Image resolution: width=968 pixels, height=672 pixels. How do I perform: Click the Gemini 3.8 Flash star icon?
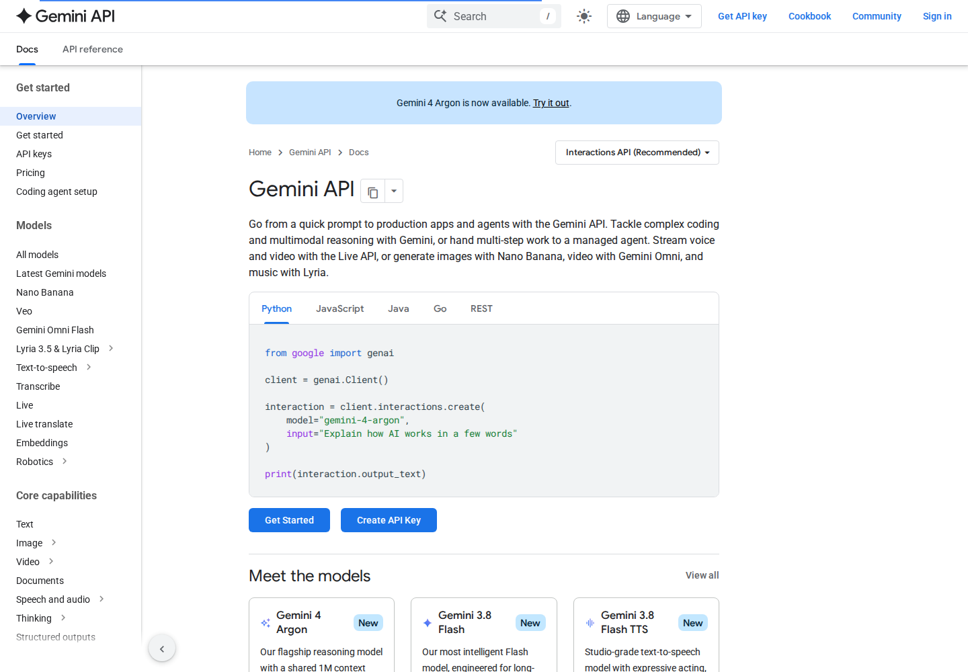[x=428, y=623]
